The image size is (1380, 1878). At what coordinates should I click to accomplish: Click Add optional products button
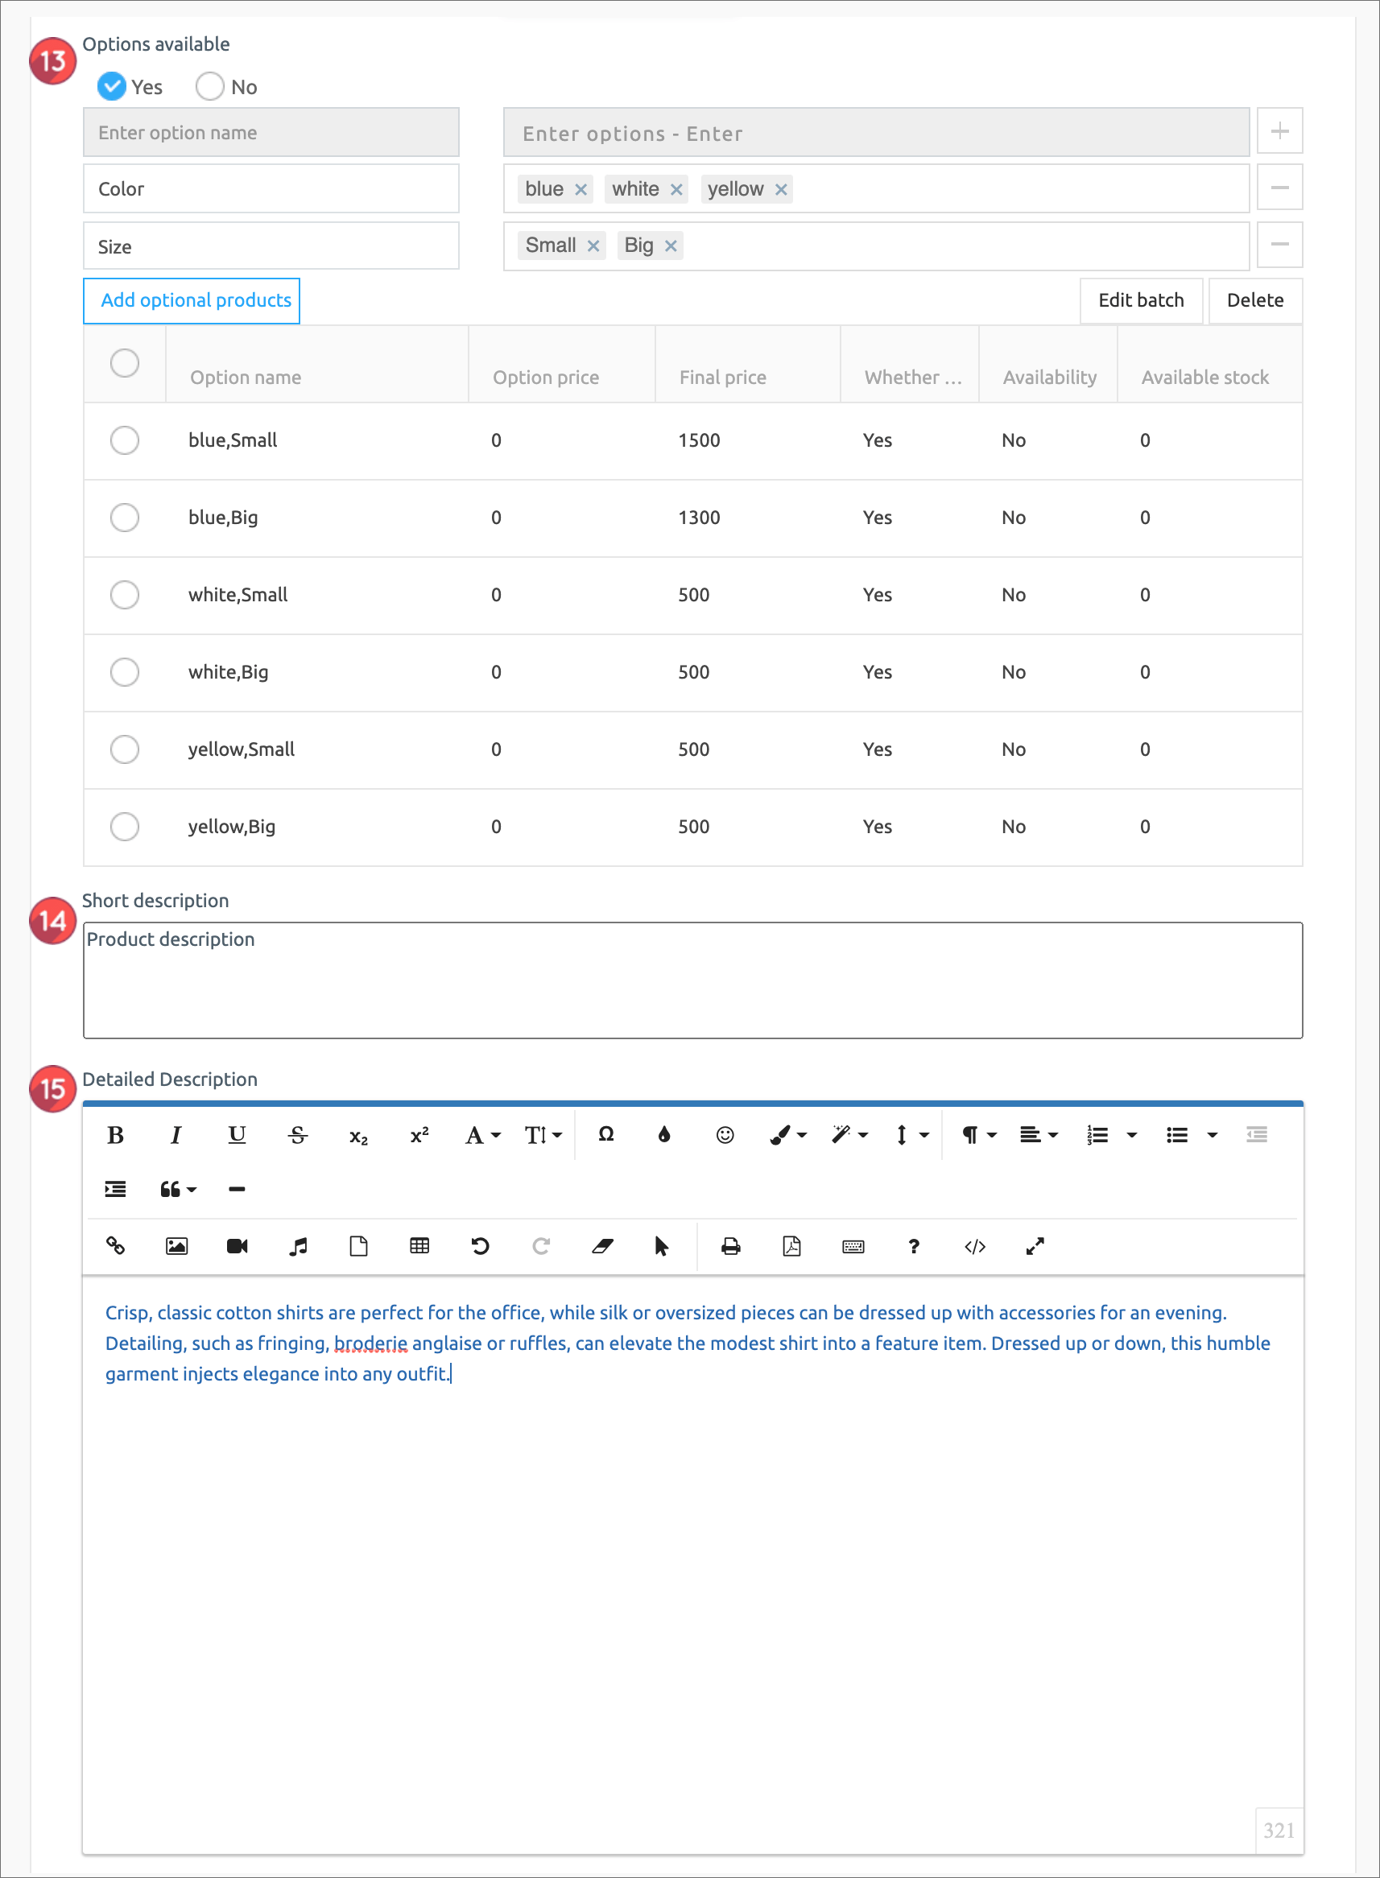pos(192,300)
